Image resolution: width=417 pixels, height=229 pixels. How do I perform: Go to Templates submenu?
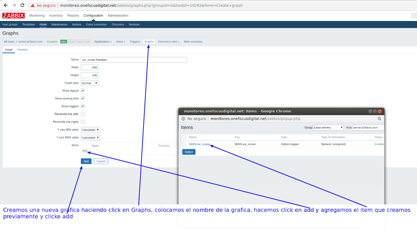click(28, 24)
